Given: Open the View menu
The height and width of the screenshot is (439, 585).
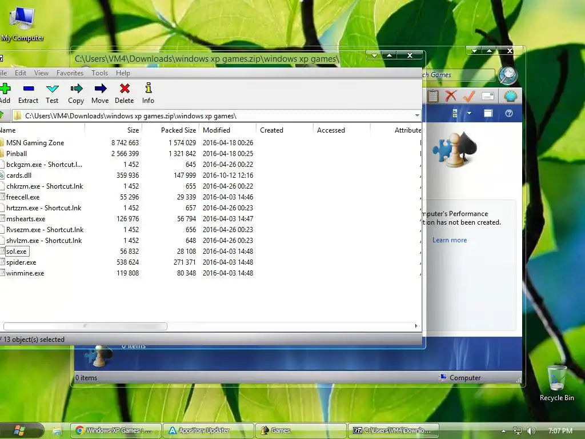Looking at the screenshot, I should (41, 73).
